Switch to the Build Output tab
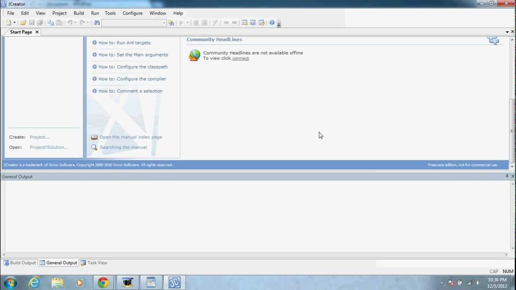The image size is (516, 290). point(20,263)
